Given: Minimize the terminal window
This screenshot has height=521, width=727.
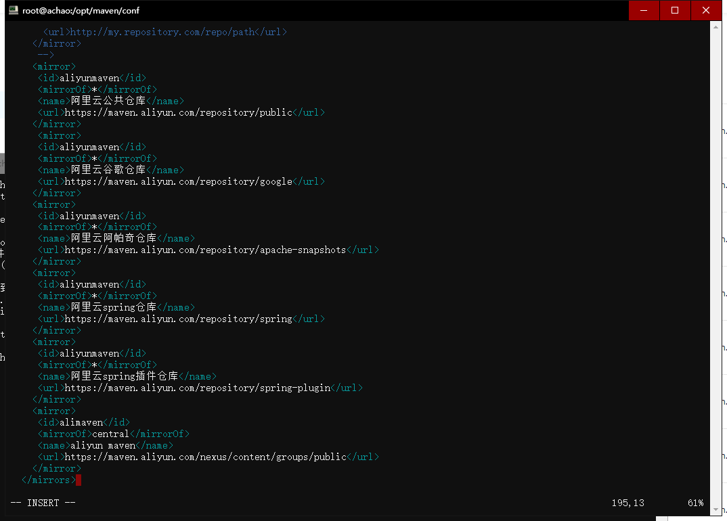Looking at the screenshot, I should tap(644, 10).
